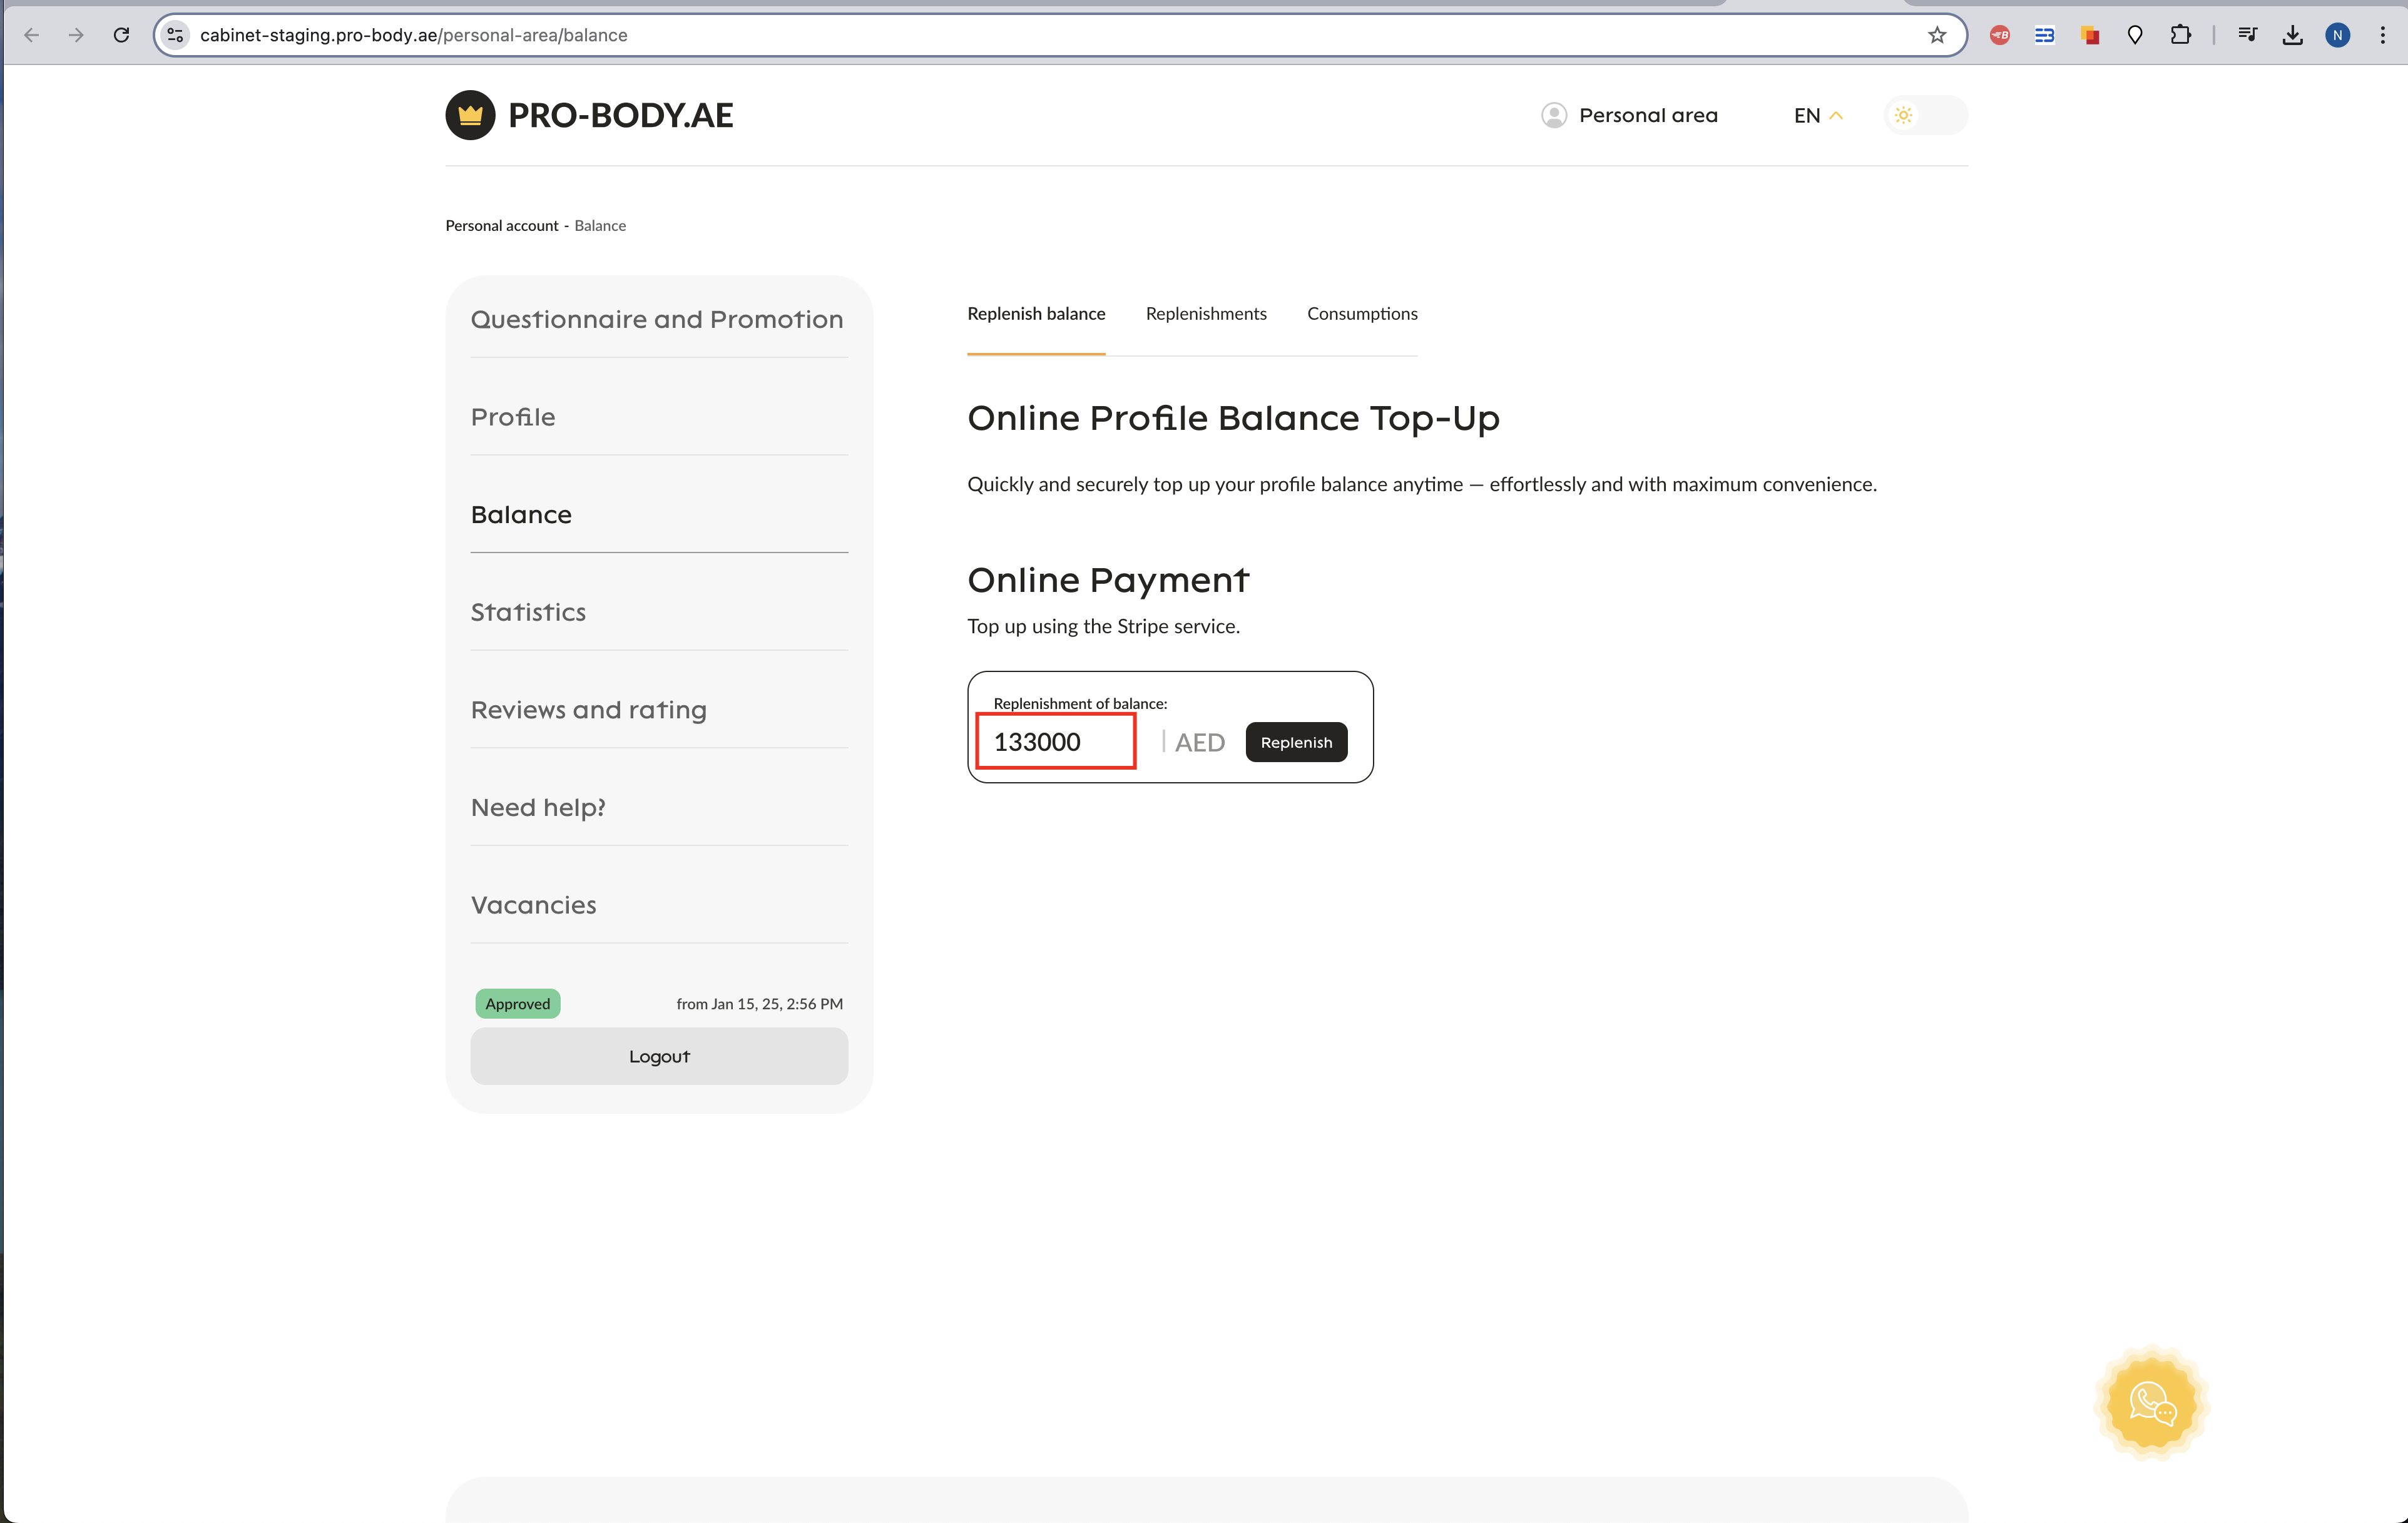Click the PRO-BODY.AE crown logo
Image resolution: width=2408 pixels, height=1523 pixels.
pyautogui.click(x=470, y=115)
